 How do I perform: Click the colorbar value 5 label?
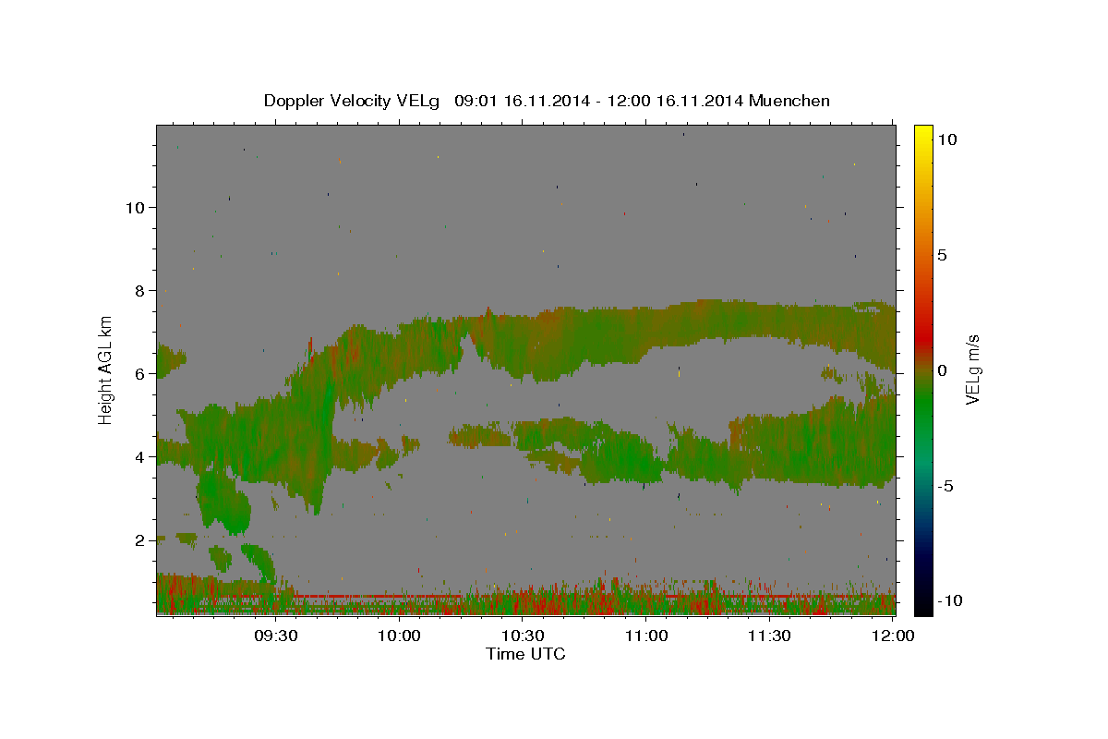(x=942, y=255)
